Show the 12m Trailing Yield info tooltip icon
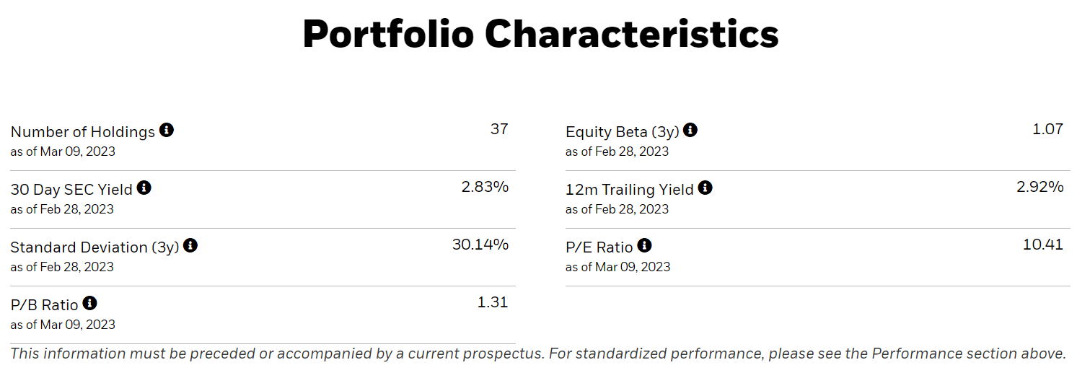 click(705, 188)
